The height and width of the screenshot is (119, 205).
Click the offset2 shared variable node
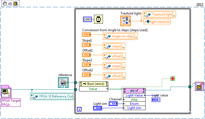pos(114,76)
